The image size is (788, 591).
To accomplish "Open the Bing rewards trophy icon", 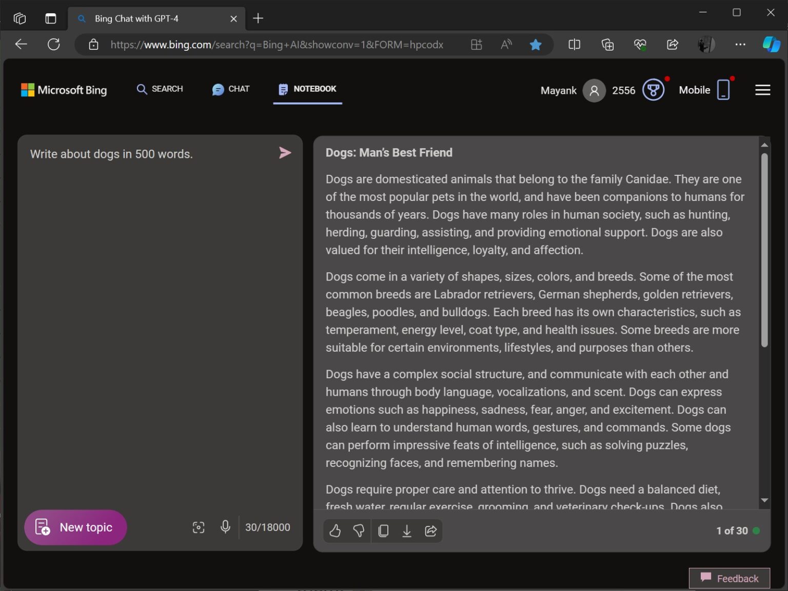I will (x=653, y=90).
